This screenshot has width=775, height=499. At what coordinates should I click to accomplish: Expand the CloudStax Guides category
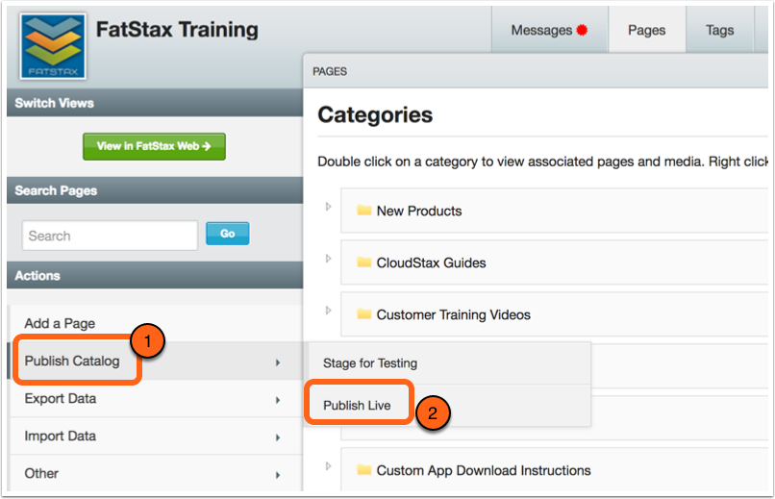328,259
